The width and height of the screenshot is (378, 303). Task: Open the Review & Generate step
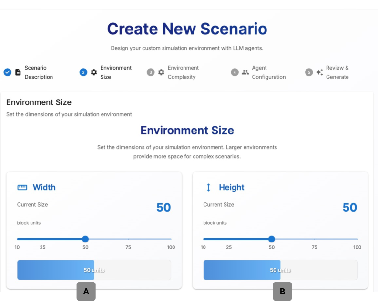tap(337, 72)
